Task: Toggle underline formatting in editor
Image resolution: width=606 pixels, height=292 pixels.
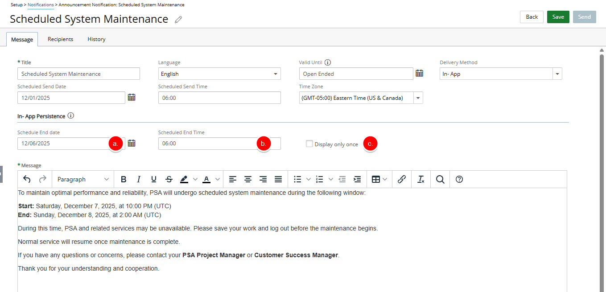Action: 154,179
